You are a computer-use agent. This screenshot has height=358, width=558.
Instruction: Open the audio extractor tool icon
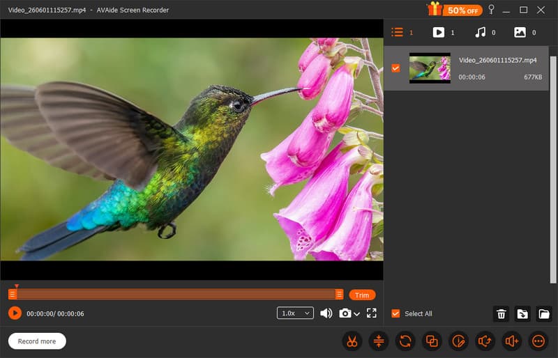point(485,341)
